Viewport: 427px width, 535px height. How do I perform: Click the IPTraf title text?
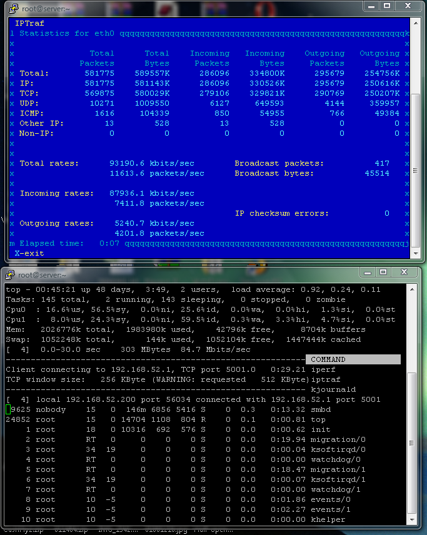coord(29,23)
